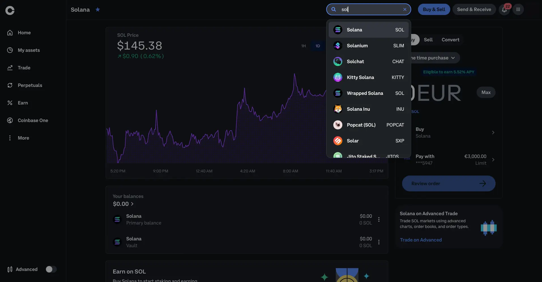The height and width of the screenshot is (282, 542).
Task: Select Popcat (SOL) search result
Action: click(369, 125)
